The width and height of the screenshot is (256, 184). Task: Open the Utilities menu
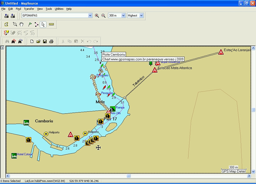click(x=59, y=8)
